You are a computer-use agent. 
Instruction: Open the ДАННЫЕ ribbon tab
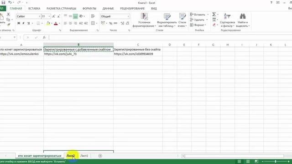click(108, 8)
